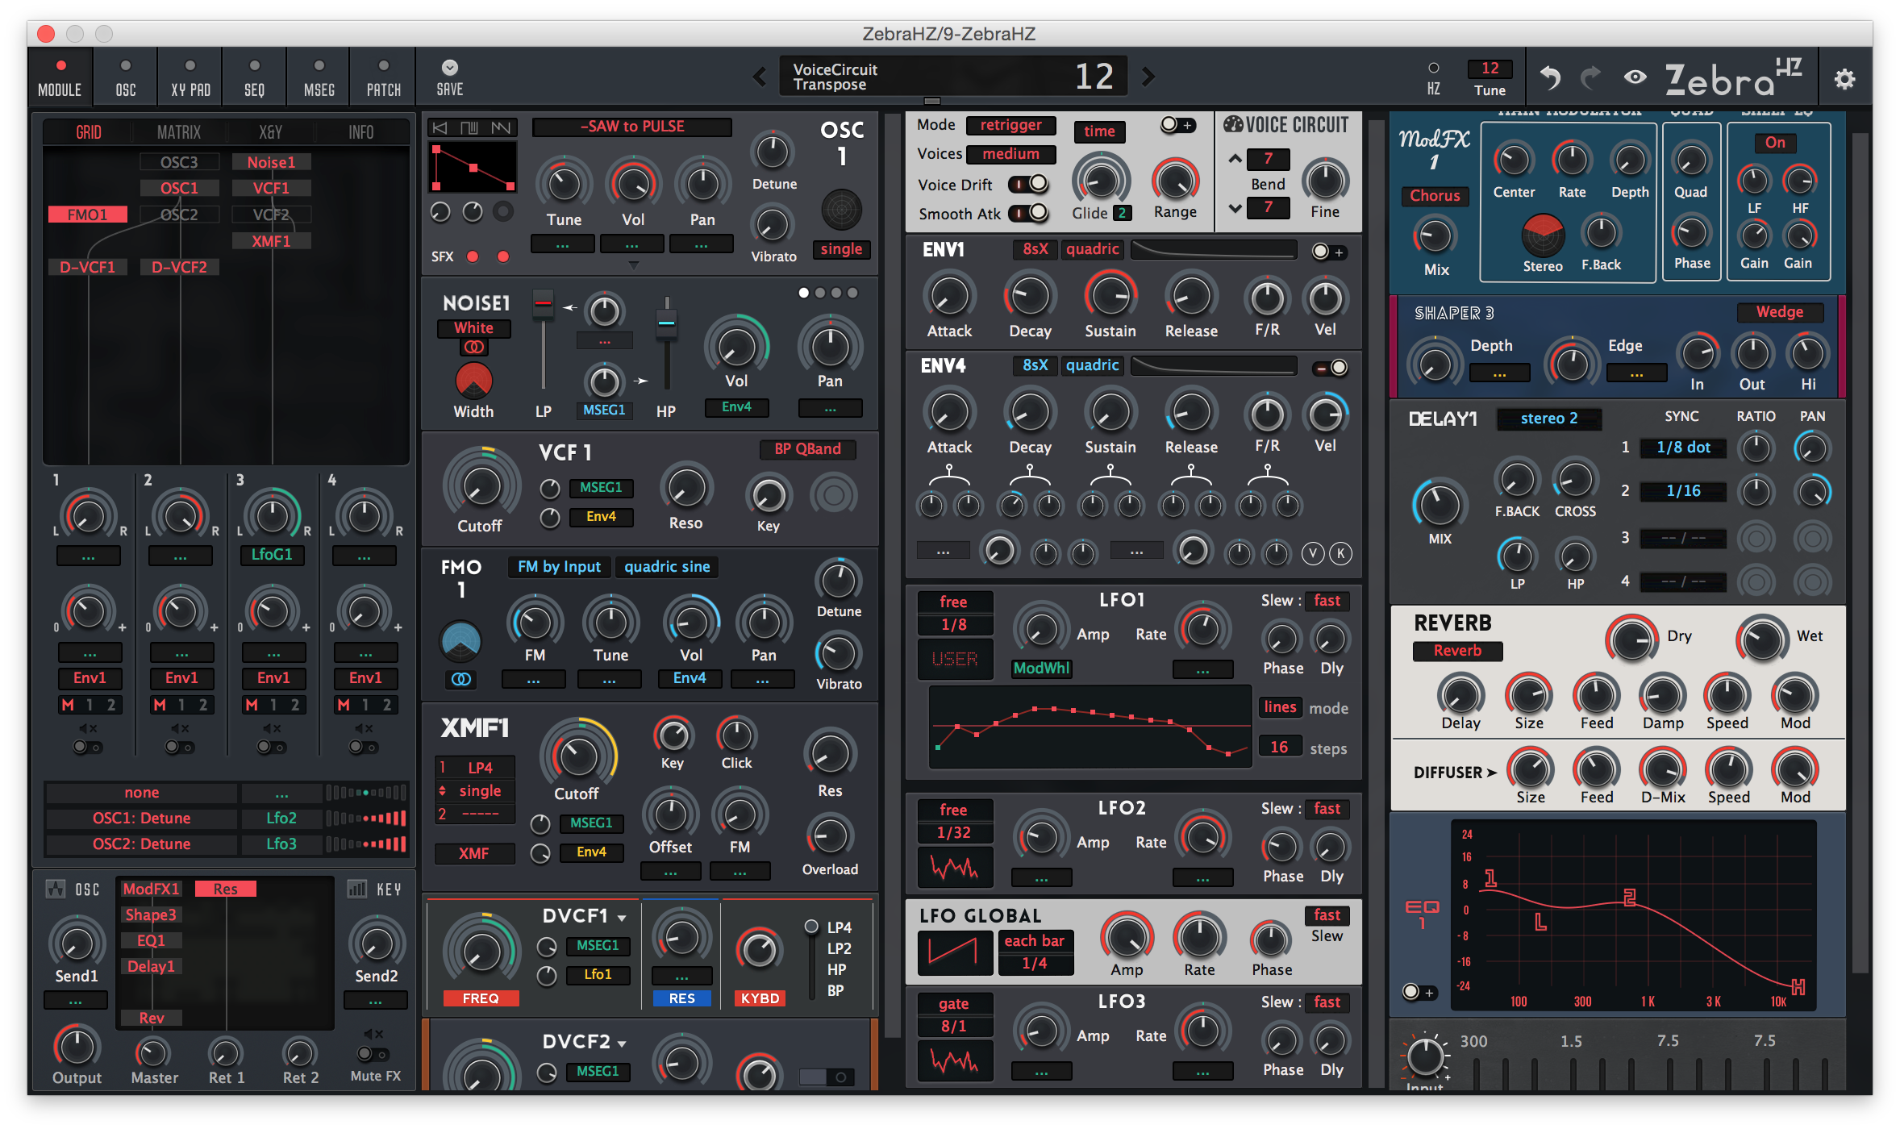Click the Voice Circuit palette icon
The height and width of the screenshot is (1129, 1900).
[x=1233, y=124]
